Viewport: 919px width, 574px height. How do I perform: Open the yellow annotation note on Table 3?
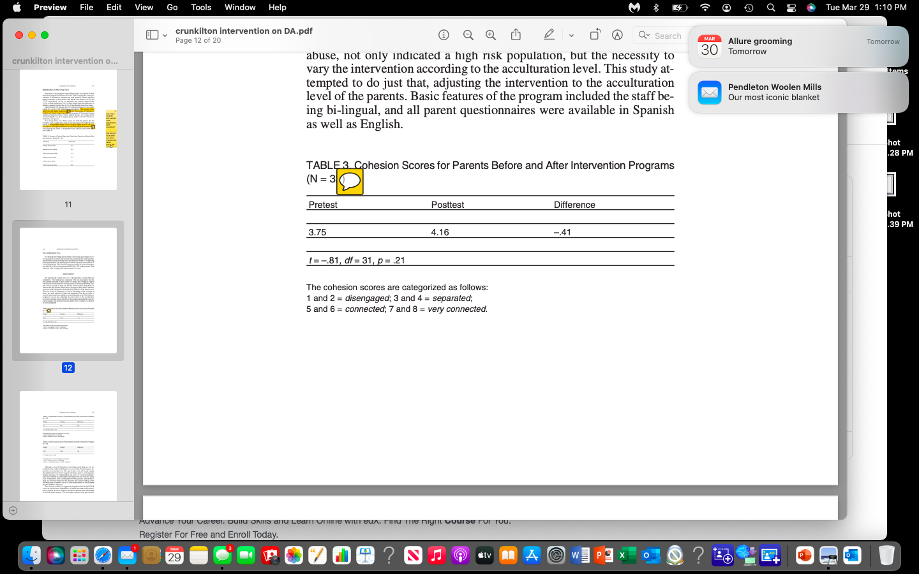click(x=350, y=182)
